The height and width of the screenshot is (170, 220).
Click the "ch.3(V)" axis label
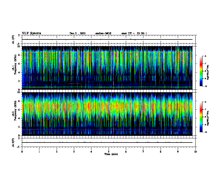[x=13, y=142]
